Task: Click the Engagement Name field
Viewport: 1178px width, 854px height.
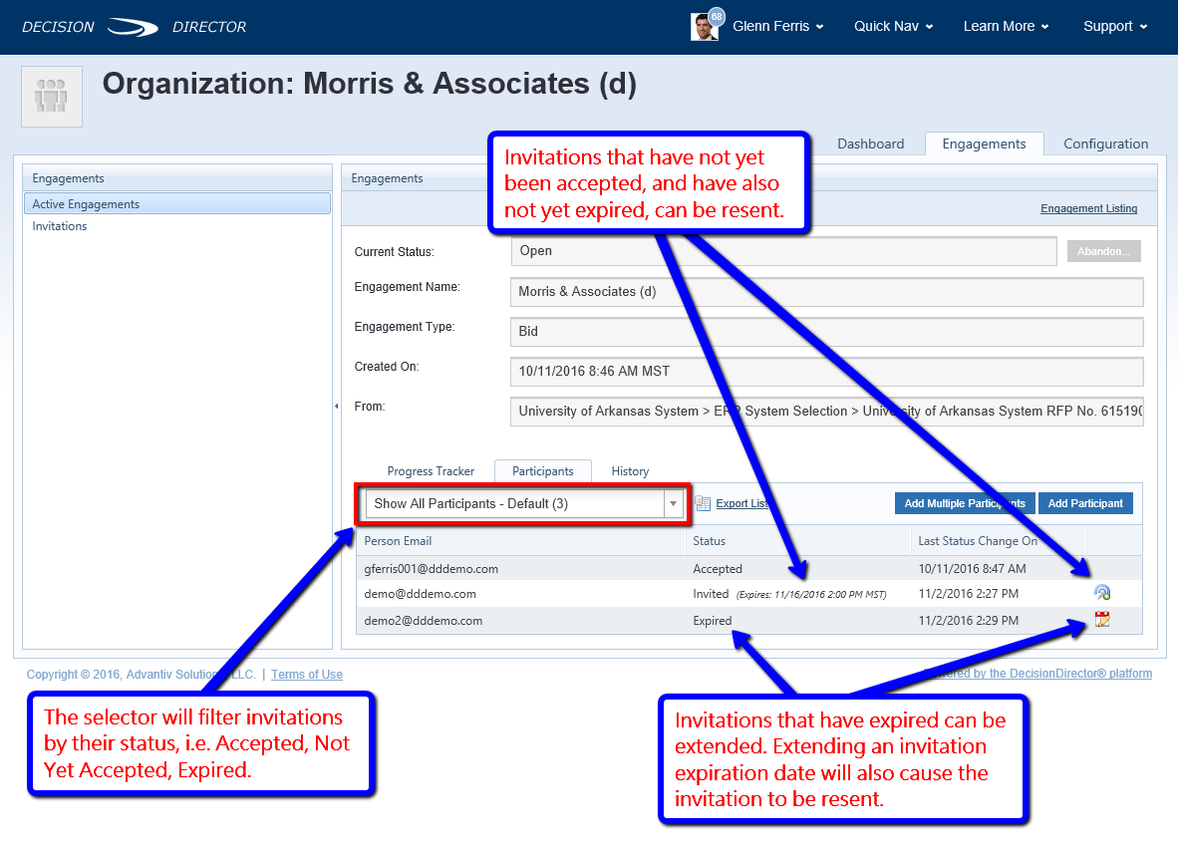Action: (826, 291)
